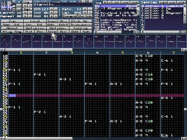Image resolution: width=187 pixels, height=140 pixels.
Task: Click SAVE in the Ins panel
Action: [134, 2]
